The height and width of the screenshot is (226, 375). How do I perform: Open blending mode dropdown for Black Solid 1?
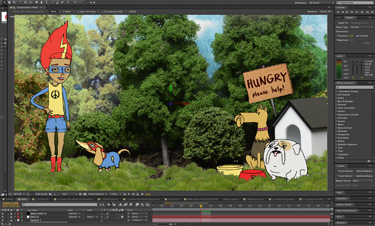(74, 213)
